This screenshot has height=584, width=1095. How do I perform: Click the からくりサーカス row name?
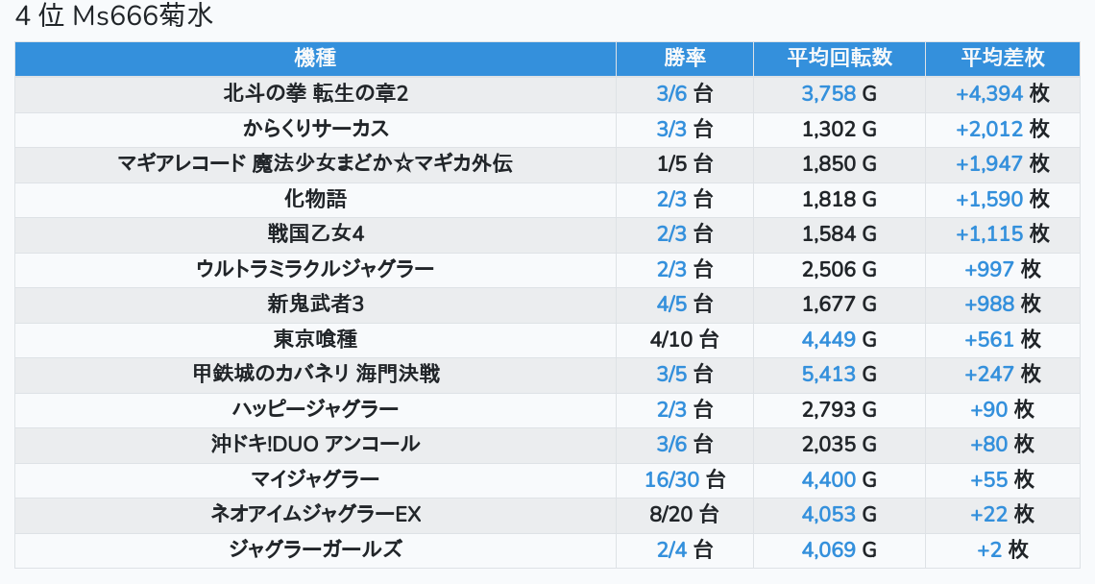315,129
